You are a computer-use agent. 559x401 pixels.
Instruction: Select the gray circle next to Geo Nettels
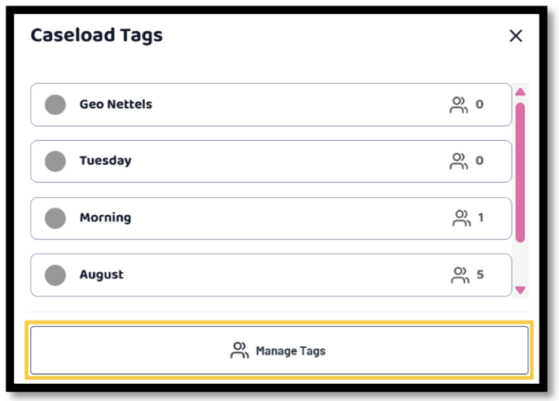(55, 105)
